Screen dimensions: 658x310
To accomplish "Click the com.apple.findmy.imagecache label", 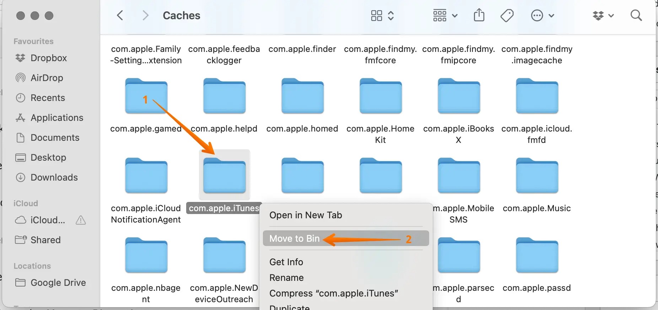I will click(x=537, y=55).
